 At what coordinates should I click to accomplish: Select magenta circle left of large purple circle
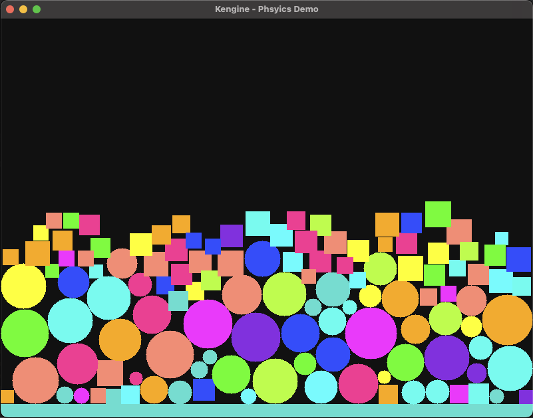[208, 324]
